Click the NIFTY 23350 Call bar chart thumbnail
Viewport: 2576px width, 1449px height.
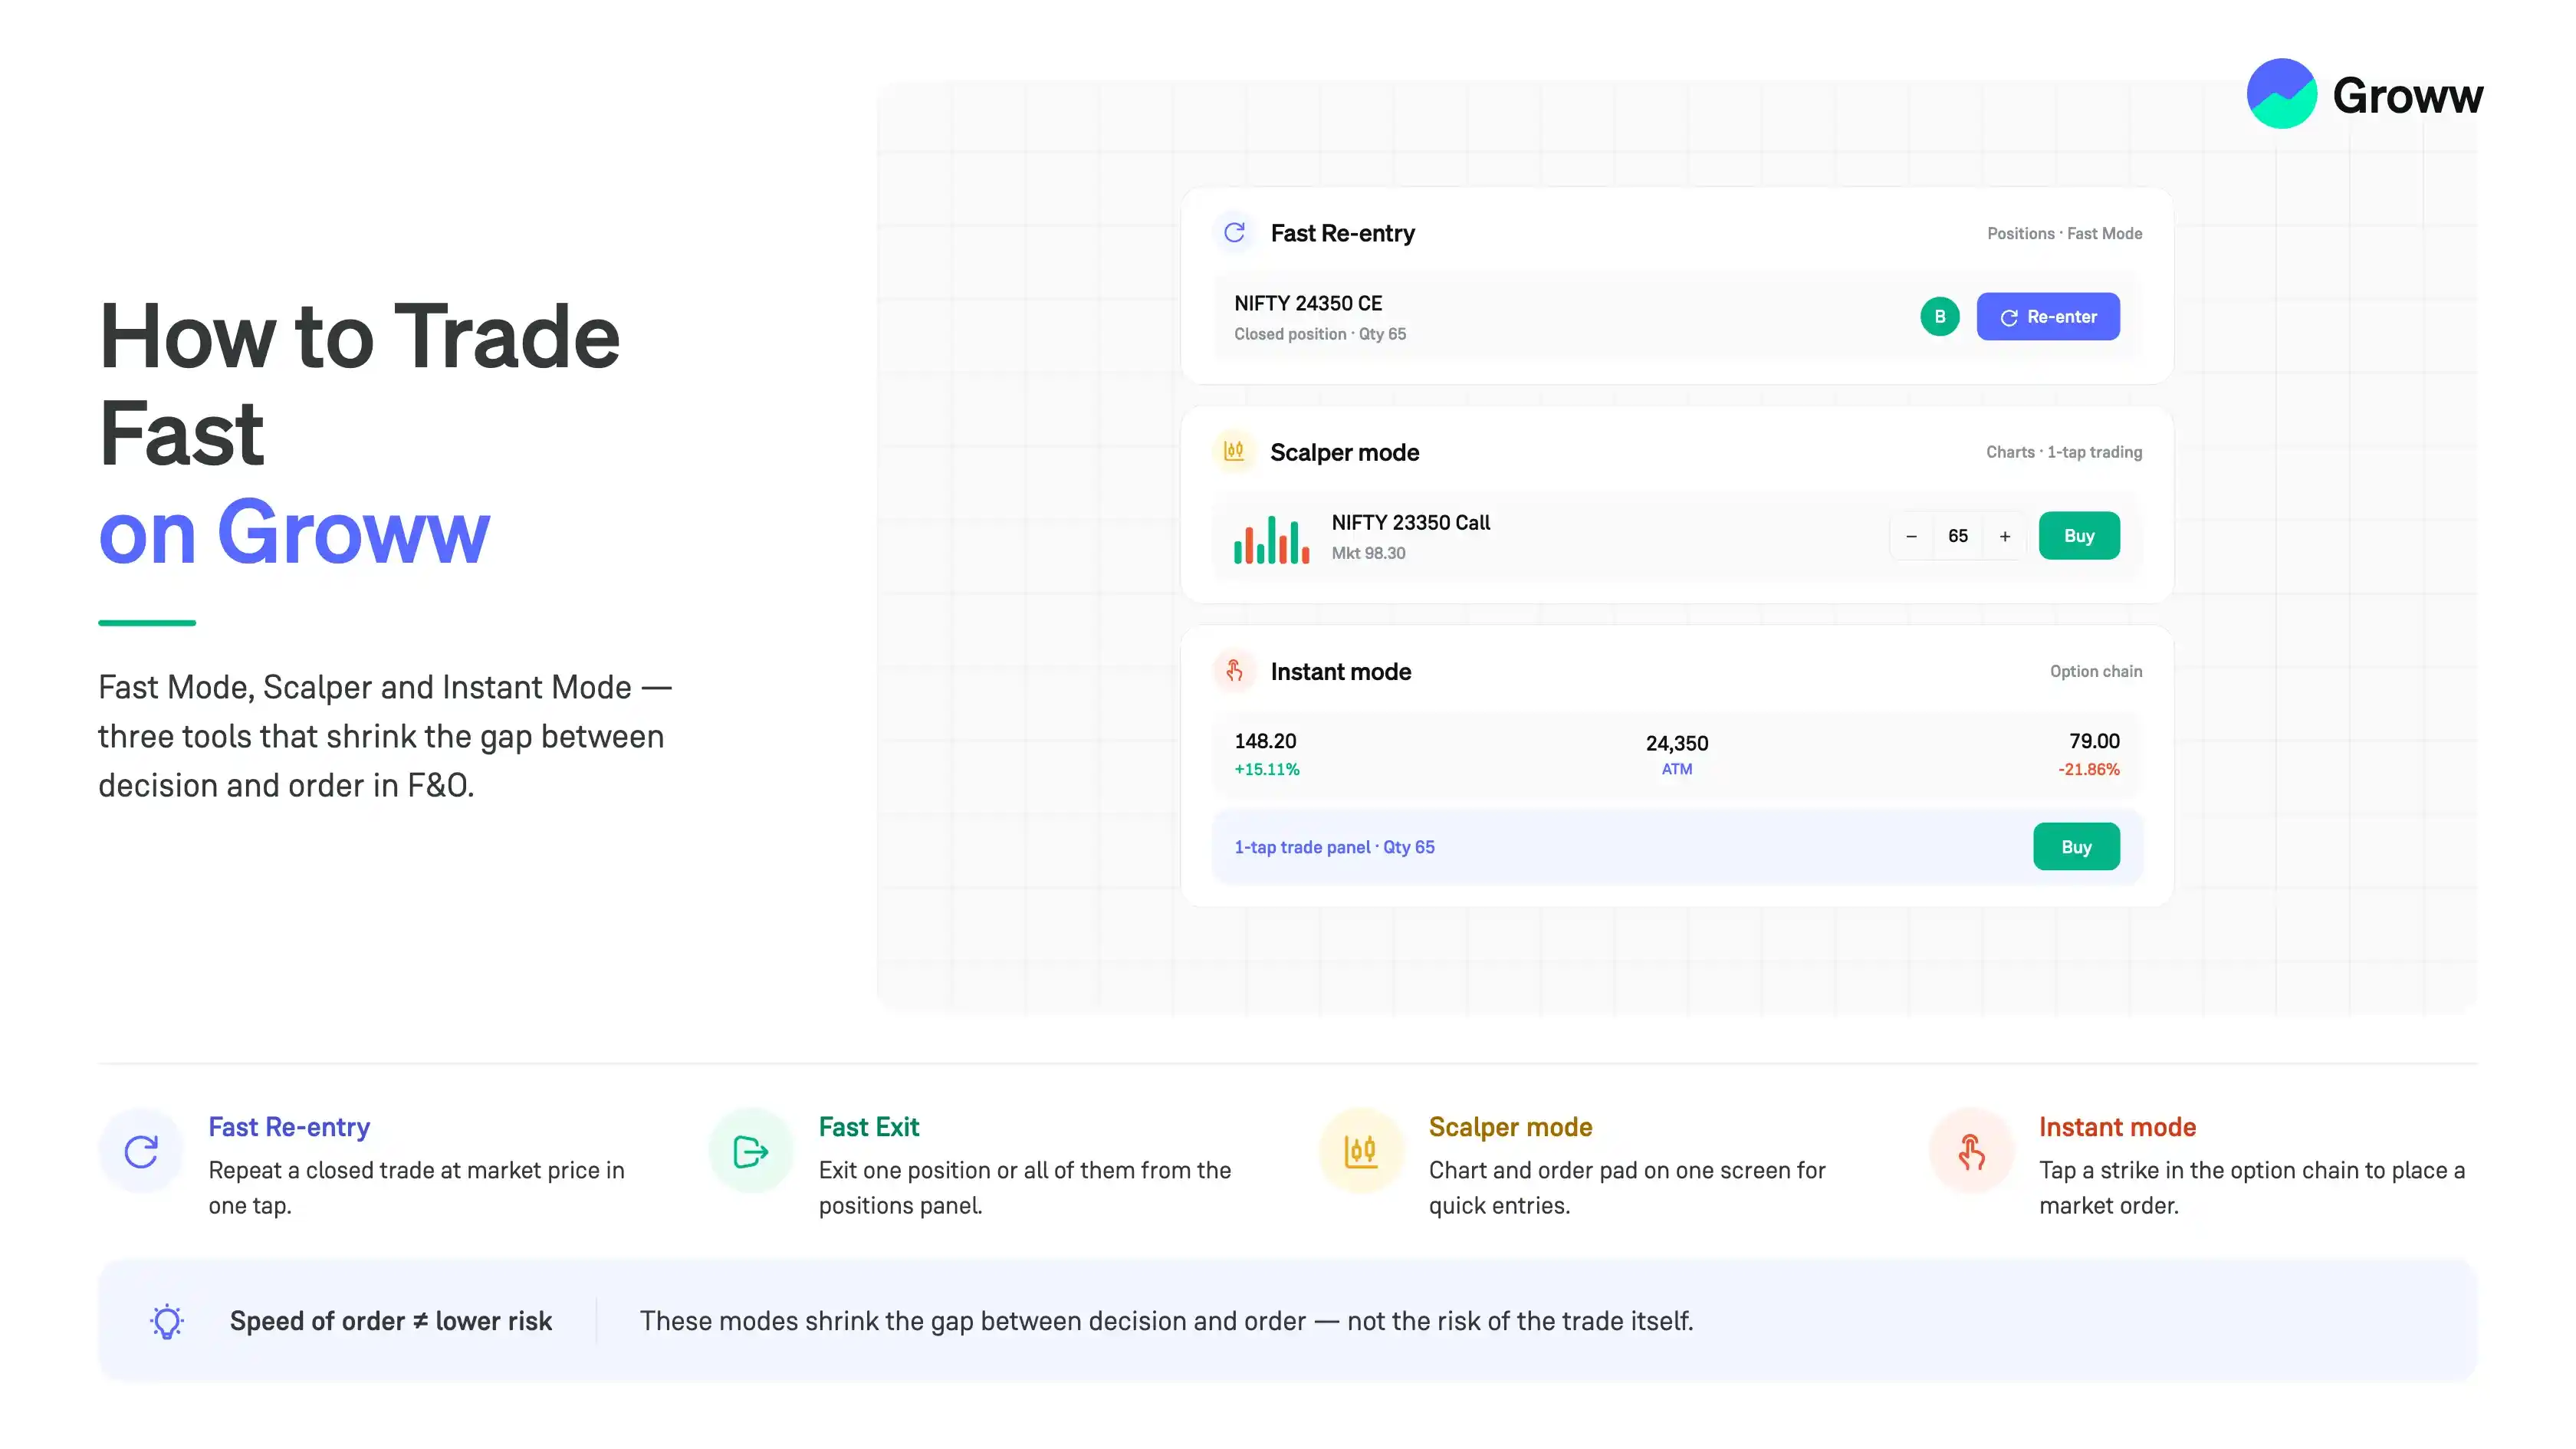pos(1271,539)
